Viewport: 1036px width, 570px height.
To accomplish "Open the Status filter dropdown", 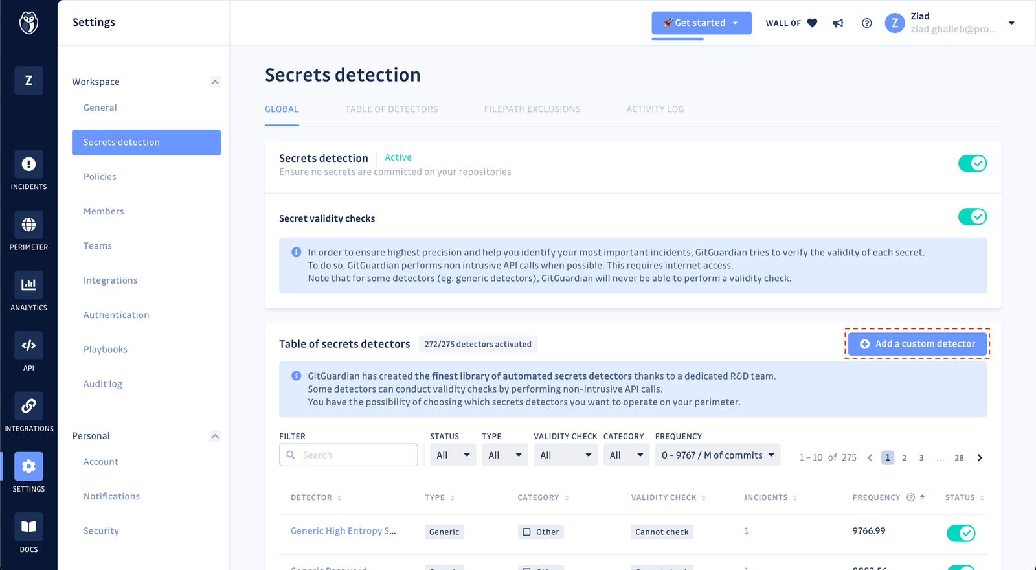I will (x=453, y=455).
